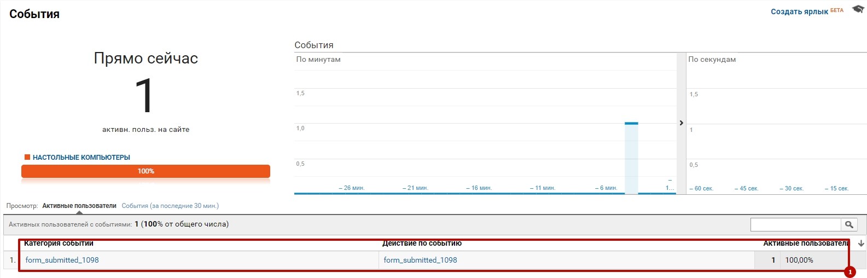867x278 pixels.
Task: Open form_submitted_1098 in the event action column
Action: 420,260
